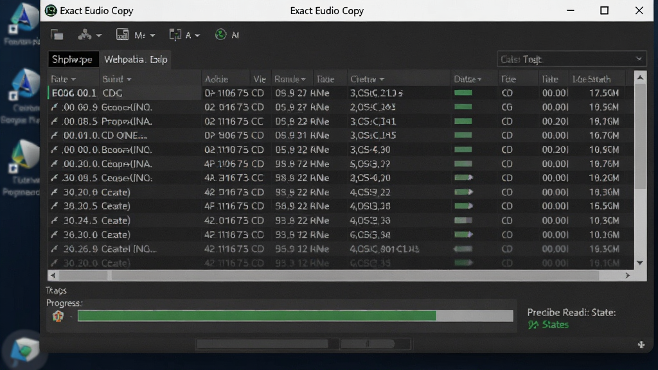Image resolution: width=658 pixels, height=370 pixels.
Task: Click the track icon of row 38.30.5
Action: point(54,206)
